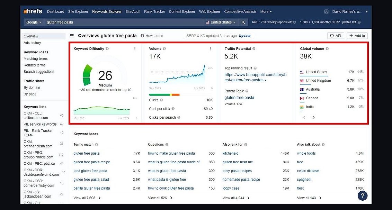This screenshot has height=210, width=392.
Task: Click help icon beside Terms match
Action: (x=97, y=145)
